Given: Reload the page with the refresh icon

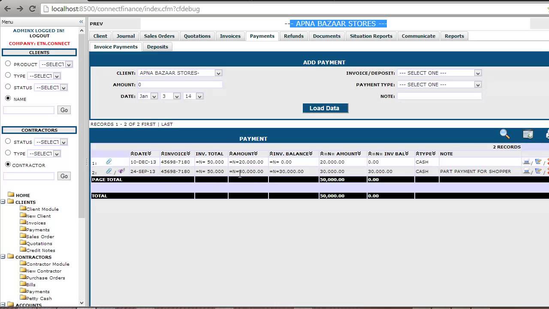Looking at the screenshot, I should point(32,9).
